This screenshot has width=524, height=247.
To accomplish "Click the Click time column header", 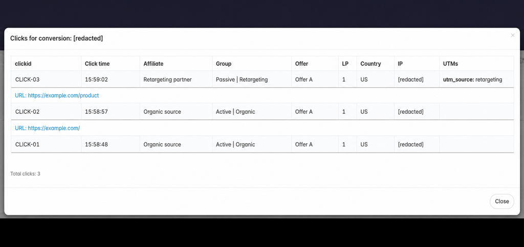I will point(97,64).
